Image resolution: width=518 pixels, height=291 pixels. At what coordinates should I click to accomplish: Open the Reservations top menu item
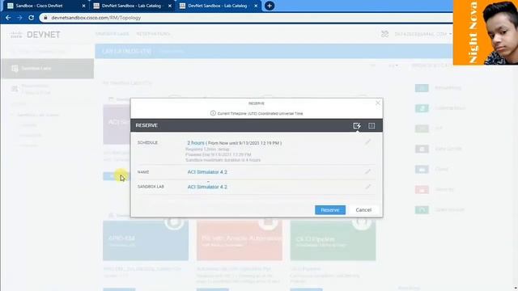153,34
